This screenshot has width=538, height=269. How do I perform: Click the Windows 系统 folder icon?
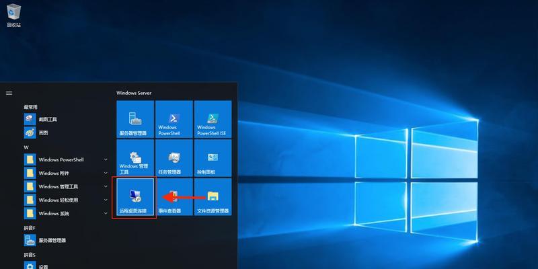point(30,213)
